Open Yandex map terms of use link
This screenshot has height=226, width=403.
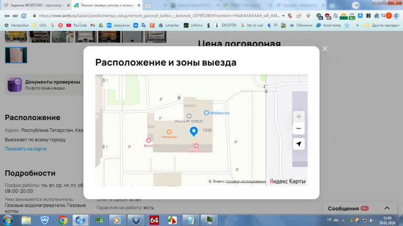(246, 181)
